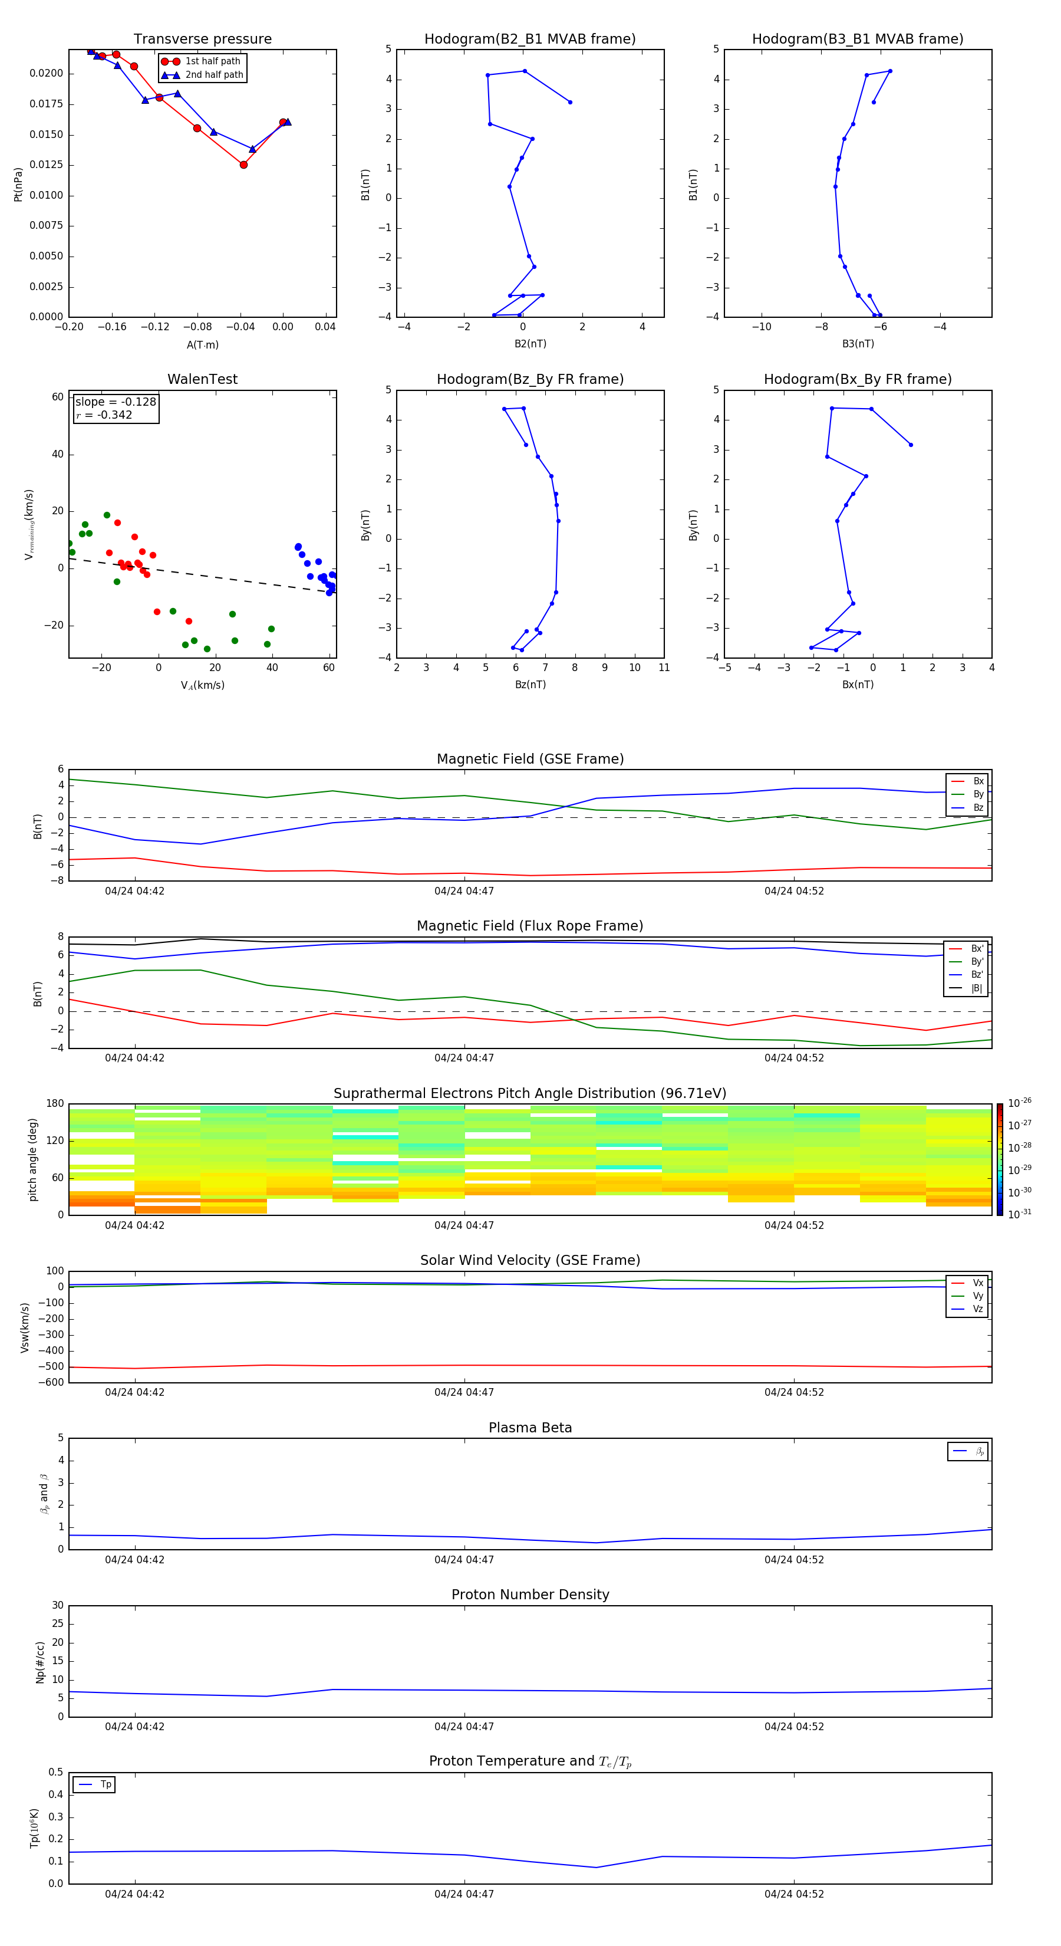The width and height of the screenshot is (1061, 1946).
Task: Click '04/24 04:47' tick under Proton Temperature plot
Action: [x=464, y=1894]
